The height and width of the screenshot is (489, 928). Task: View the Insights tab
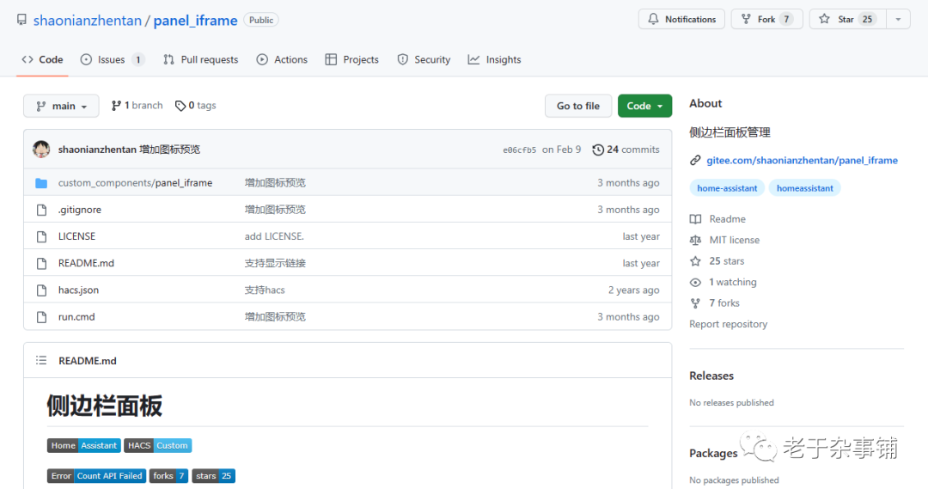coord(494,60)
